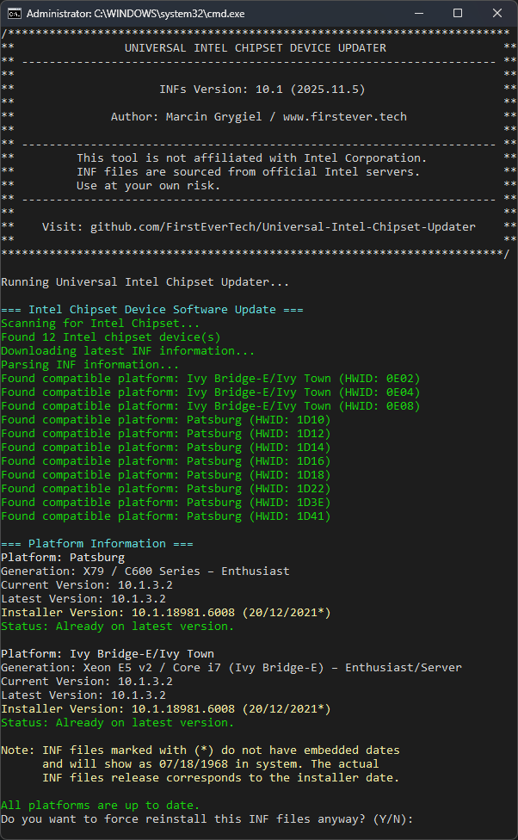The width and height of the screenshot is (518, 840).
Task: Click the Downloading latest INF information line
Action: click(x=127, y=350)
